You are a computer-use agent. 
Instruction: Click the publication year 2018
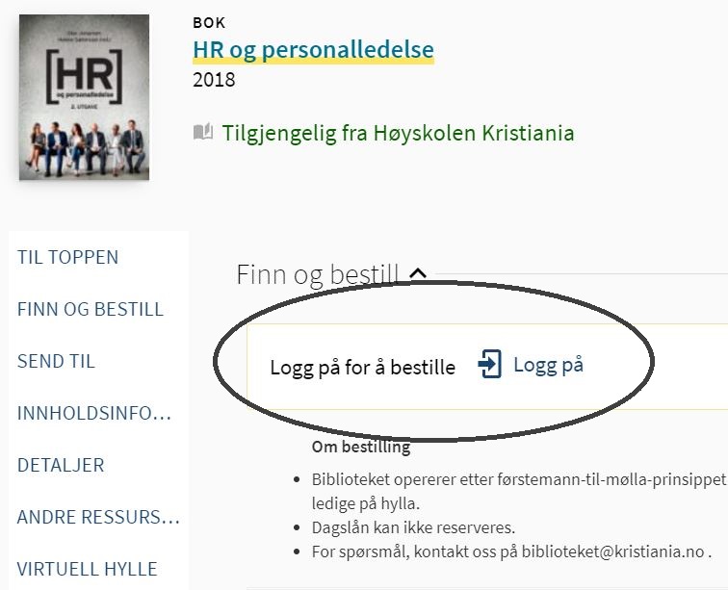click(214, 80)
